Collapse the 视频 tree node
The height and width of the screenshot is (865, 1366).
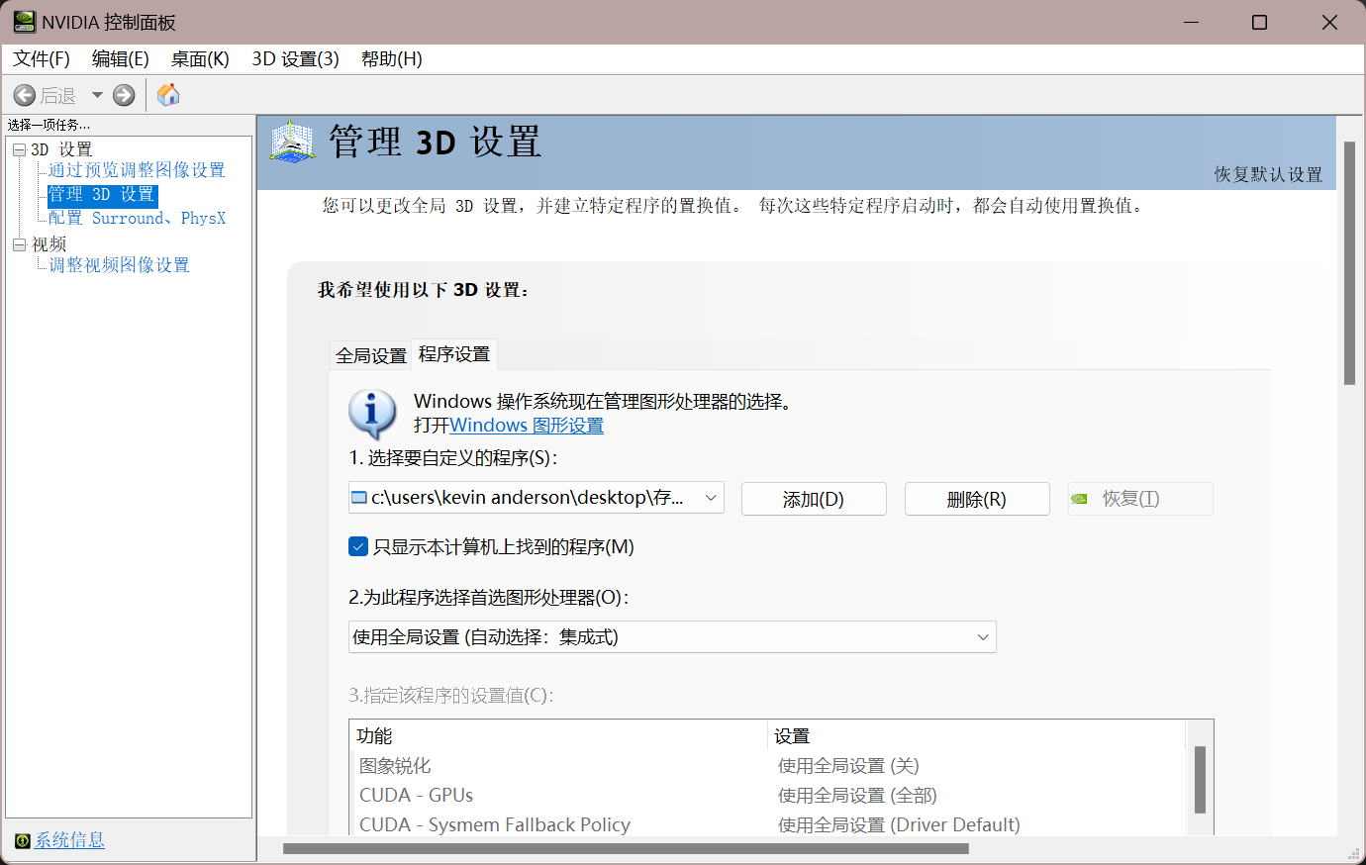point(19,244)
